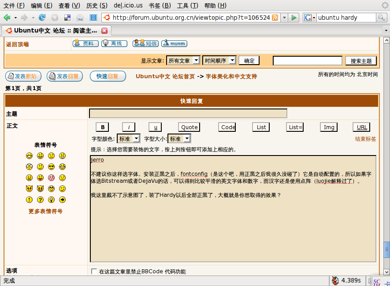Insert the tongue-out smiley
The height and width of the screenshot is (286, 390).
pos(40,177)
